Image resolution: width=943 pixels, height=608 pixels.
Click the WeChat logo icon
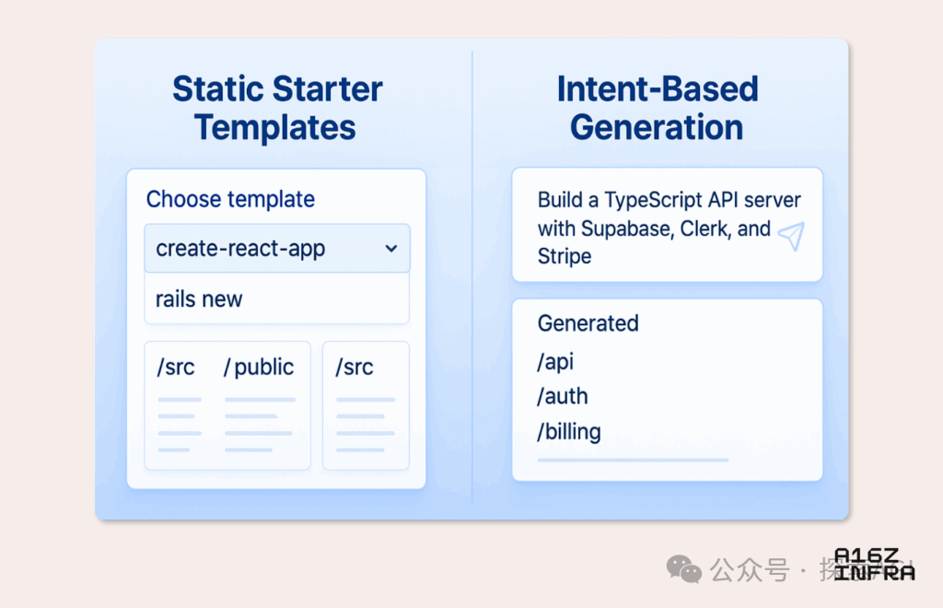(x=684, y=568)
